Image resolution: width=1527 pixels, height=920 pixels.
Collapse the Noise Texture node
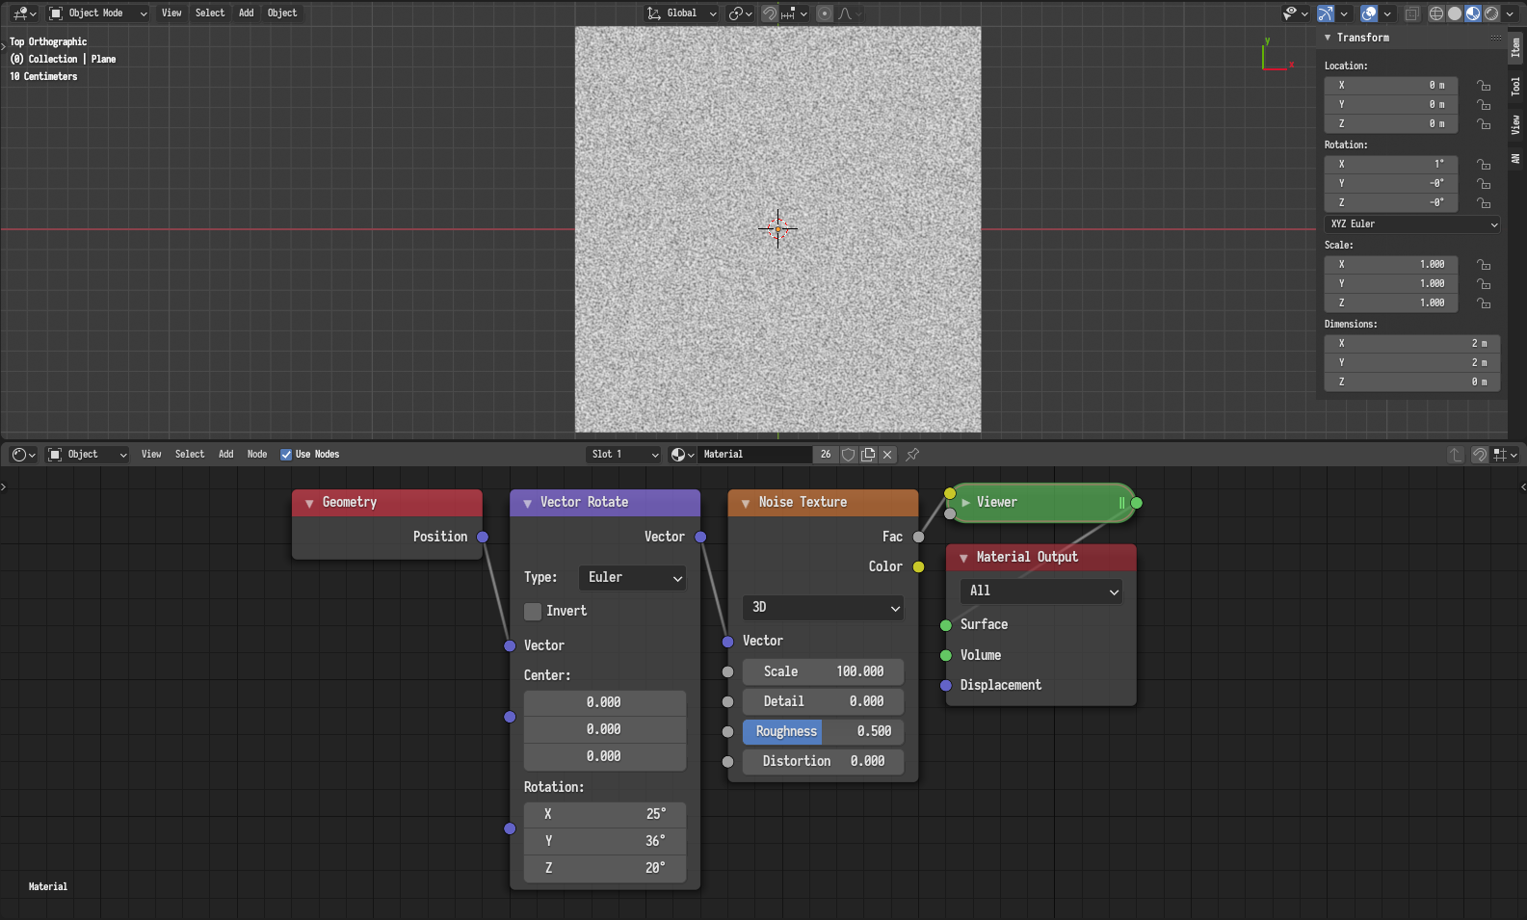pos(746,503)
